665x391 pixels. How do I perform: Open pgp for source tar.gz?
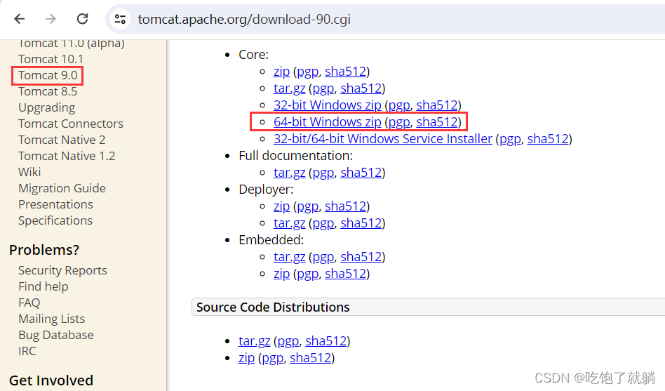288,341
